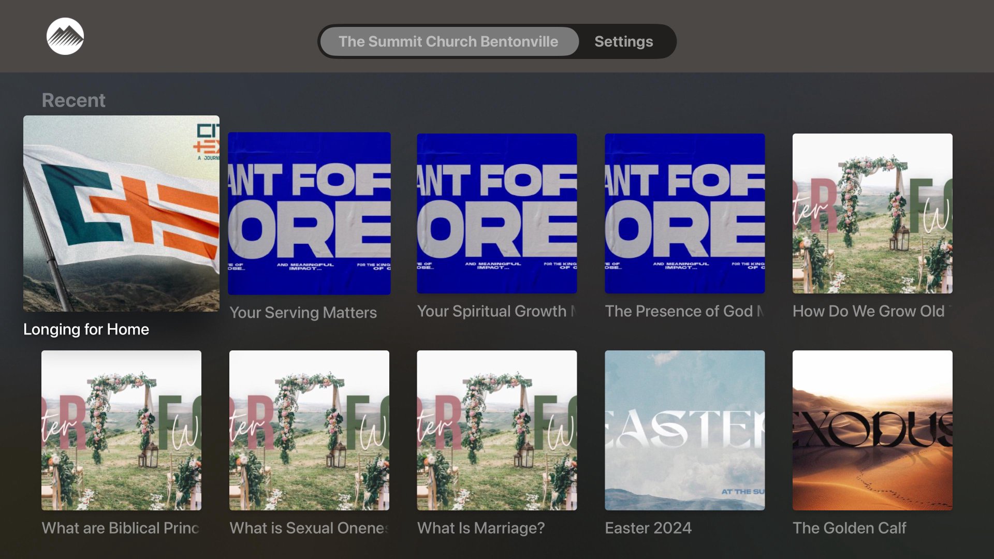Open Your Spiritual Growth sermon thumbnail
This screenshot has height=559, width=994.
point(496,213)
